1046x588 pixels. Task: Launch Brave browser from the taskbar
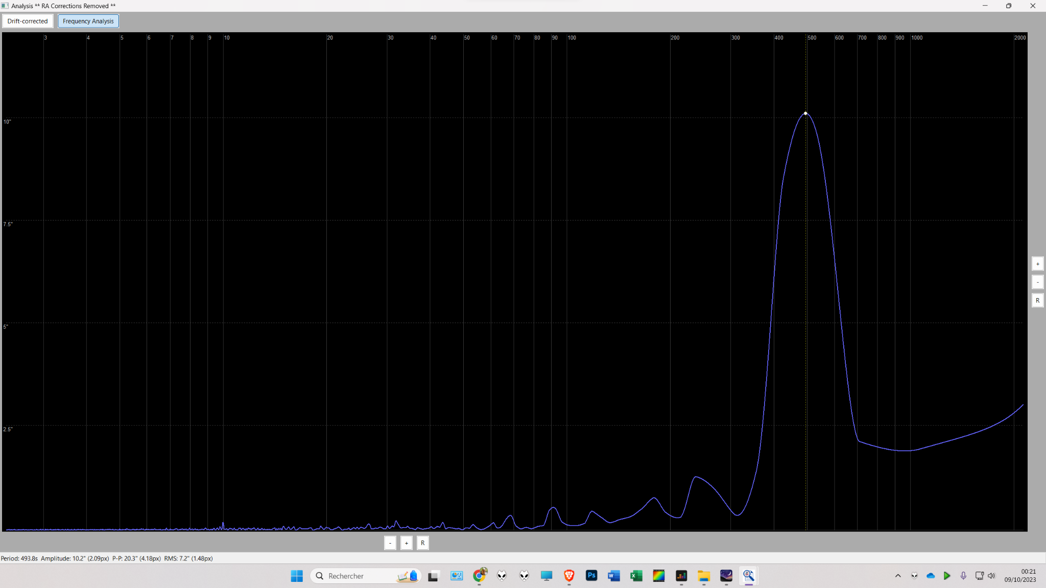(x=569, y=576)
